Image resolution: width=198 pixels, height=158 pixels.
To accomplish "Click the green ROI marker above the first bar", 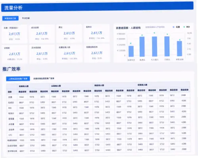I will coord(131,43).
